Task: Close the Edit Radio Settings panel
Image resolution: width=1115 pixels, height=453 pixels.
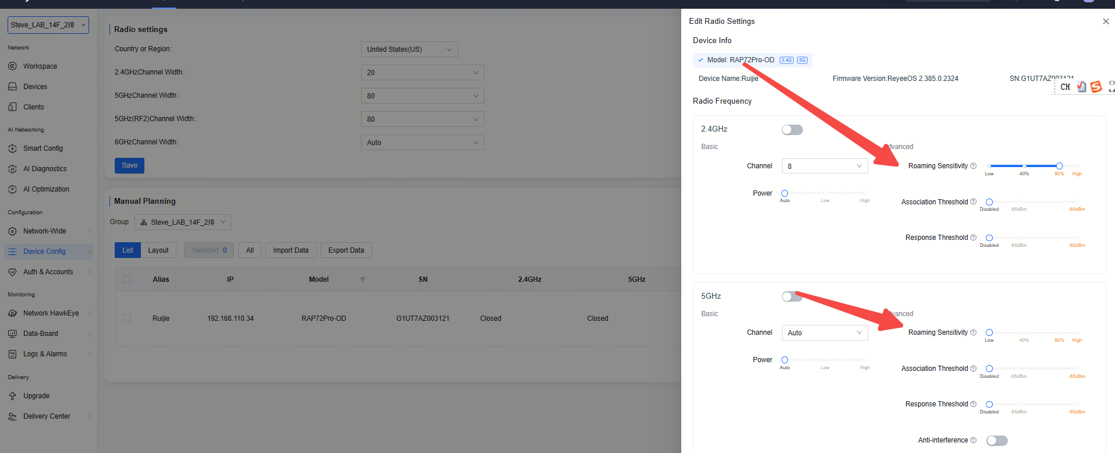Action: [1106, 22]
